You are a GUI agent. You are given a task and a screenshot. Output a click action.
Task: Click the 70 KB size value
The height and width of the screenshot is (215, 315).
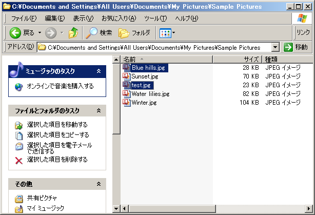tap(251, 76)
